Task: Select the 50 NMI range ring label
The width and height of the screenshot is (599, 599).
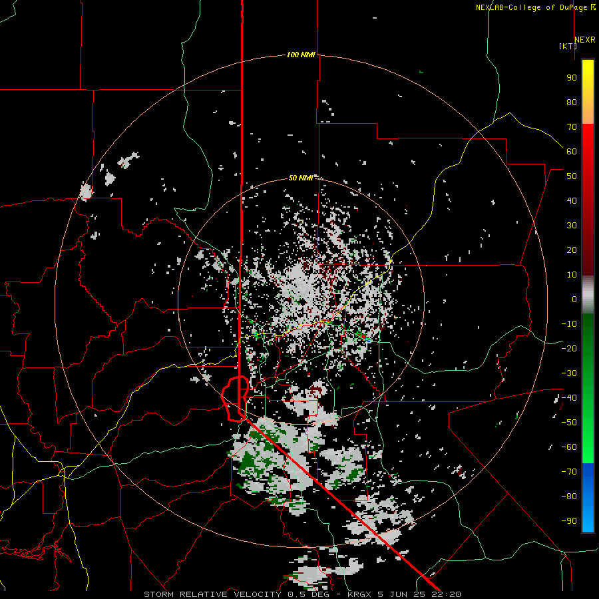Action: tap(301, 178)
